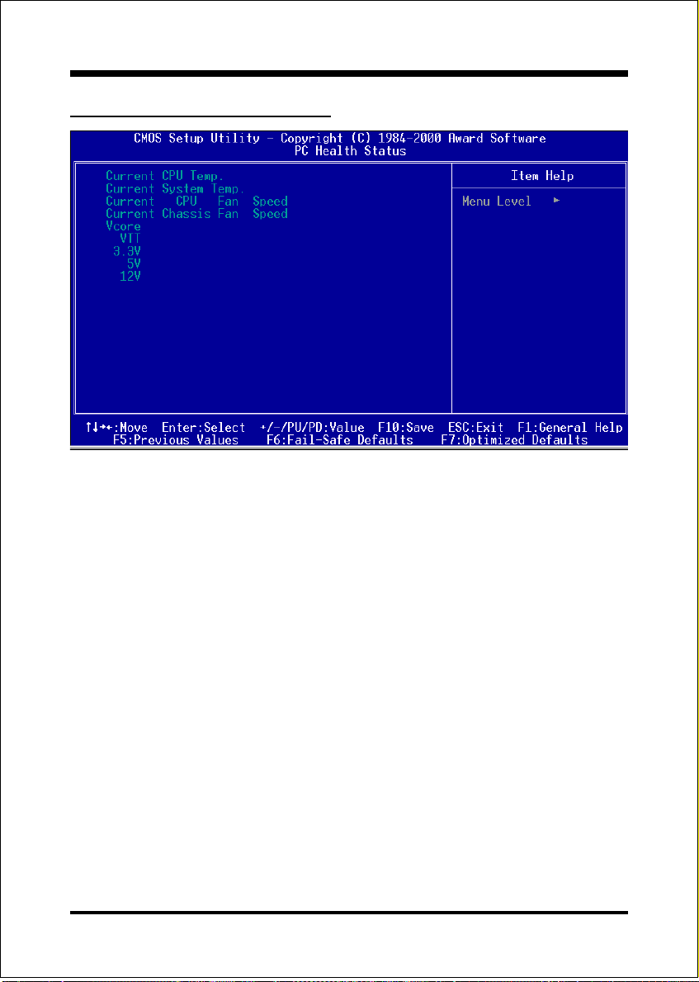Screen dimensions: 699x982
Task: Select the Current System Temp. entry
Action: pos(174,188)
